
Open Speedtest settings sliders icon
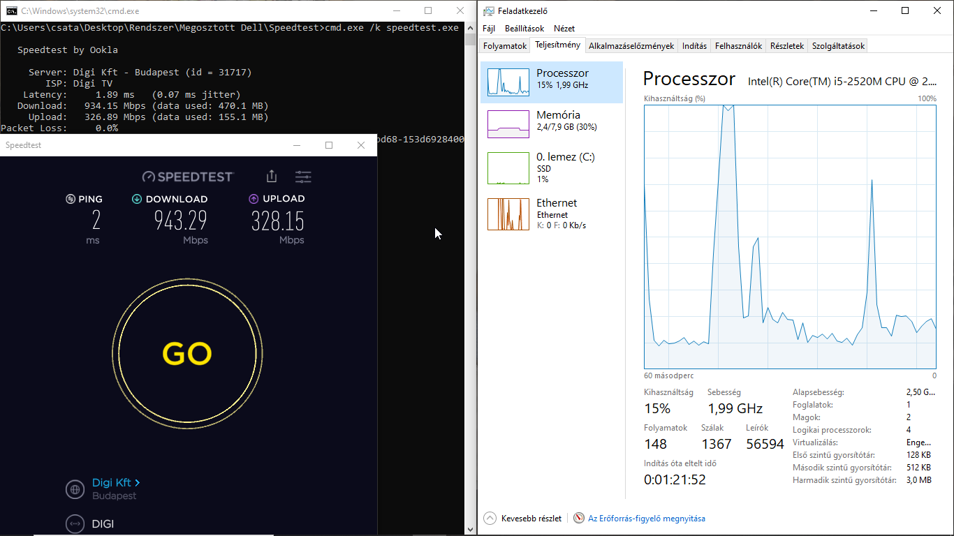coord(303,177)
